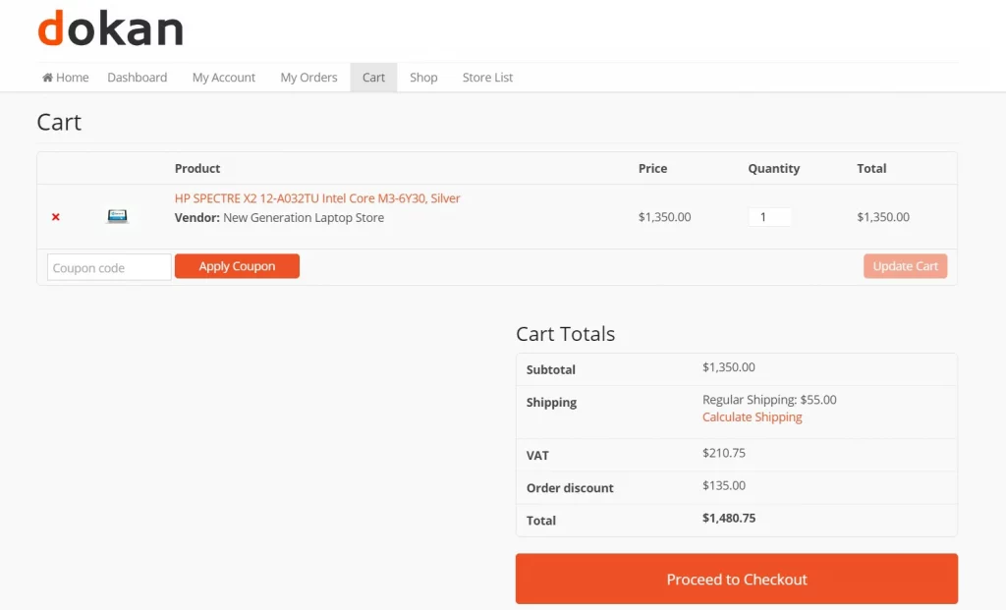
Task: Click the Price column header
Action: [652, 168]
